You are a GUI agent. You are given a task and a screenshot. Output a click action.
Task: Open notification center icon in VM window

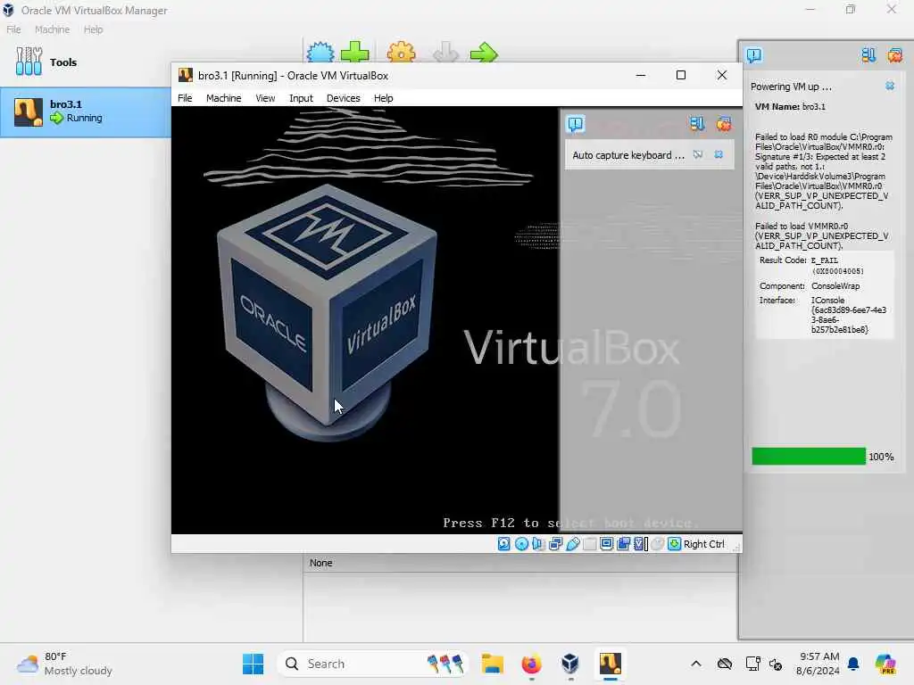(576, 123)
